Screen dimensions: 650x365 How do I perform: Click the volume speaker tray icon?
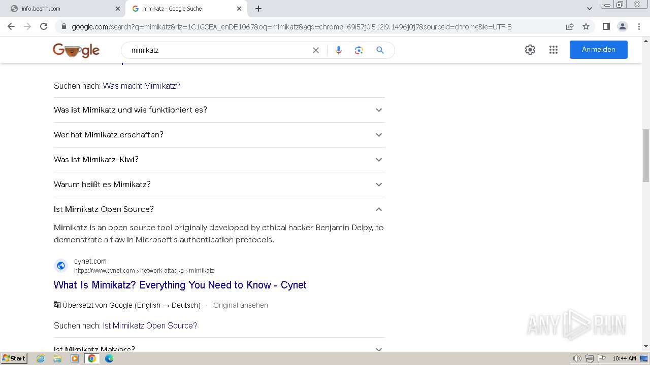(x=577, y=358)
